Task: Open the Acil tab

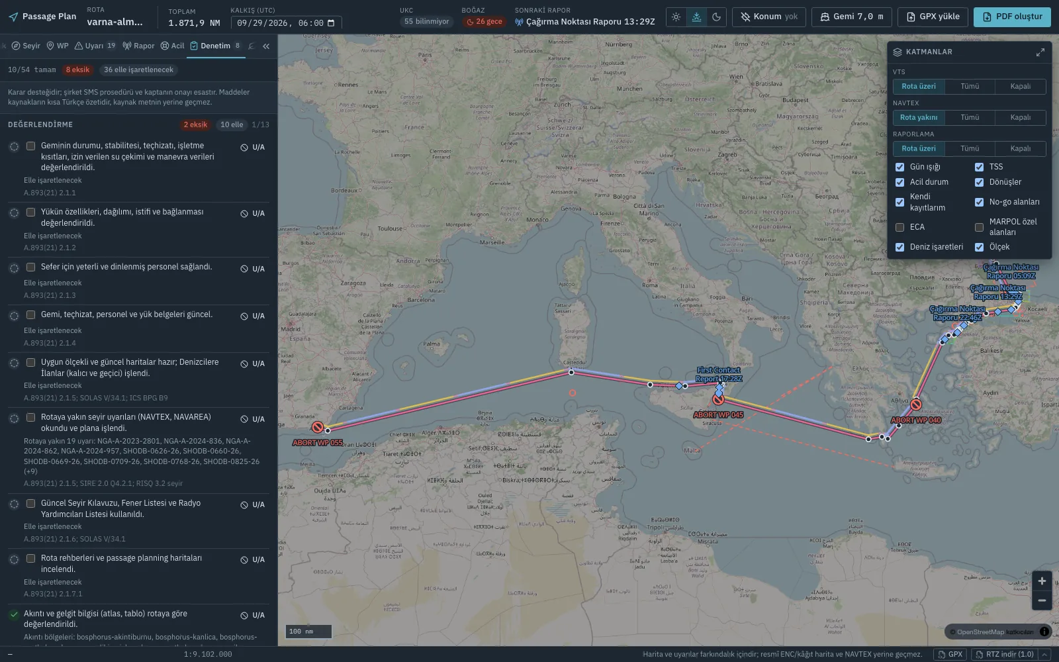Action: pyautogui.click(x=173, y=46)
